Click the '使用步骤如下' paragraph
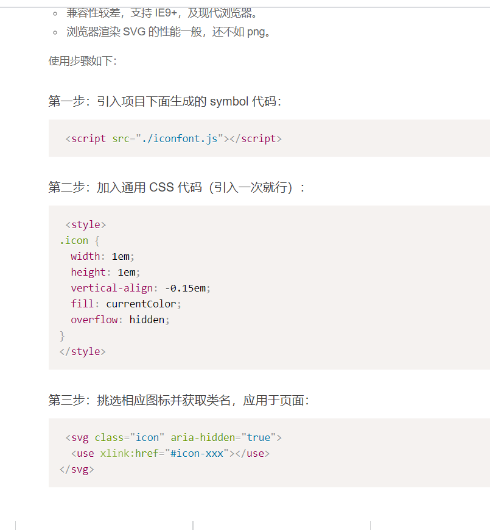Viewport: 490px width, 530px height. [x=82, y=61]
